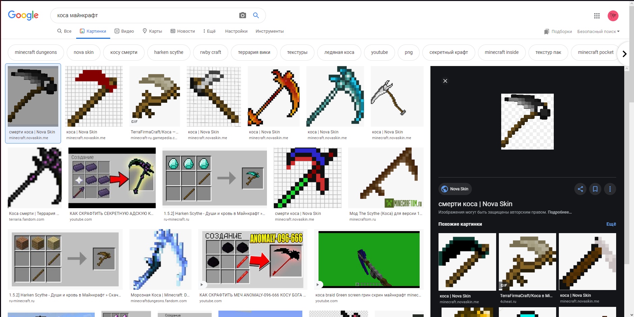Open ANOMALY-096-666 video thumbnail
Screen dimensions: 634x317
click(x=253, y=259)
